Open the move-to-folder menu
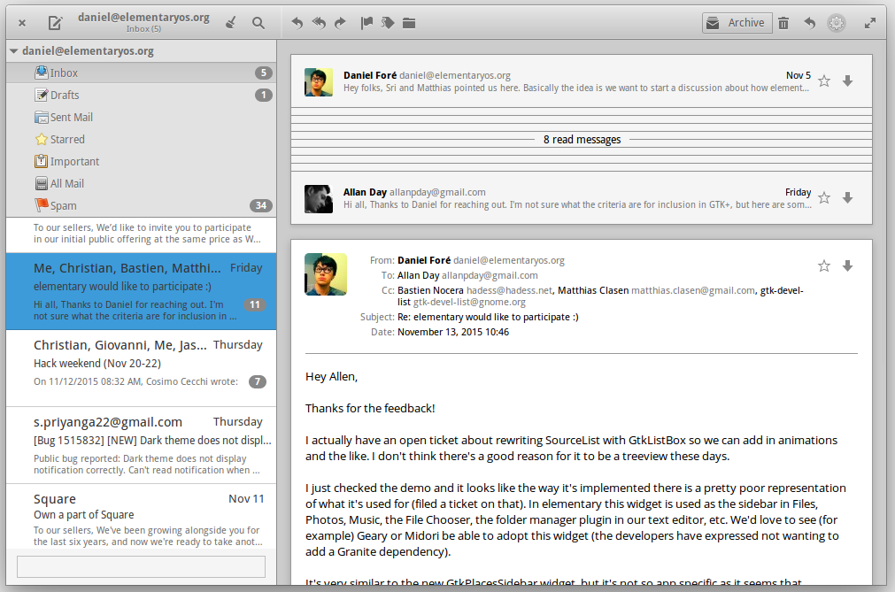Viewport: 895px width, 592px height. 409,23
